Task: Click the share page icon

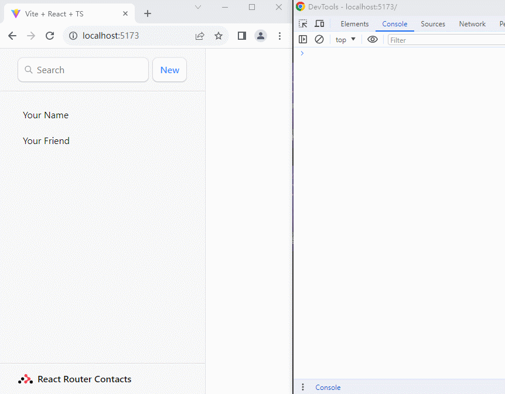Action: tap(200, 36)
